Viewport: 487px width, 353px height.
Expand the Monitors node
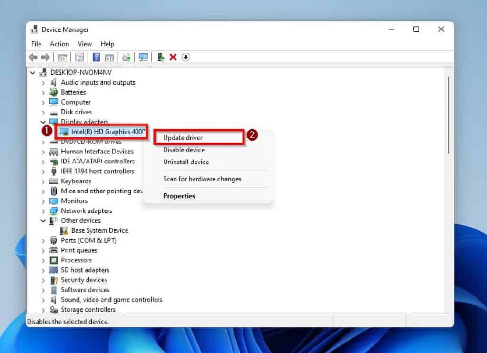(43, 201)
